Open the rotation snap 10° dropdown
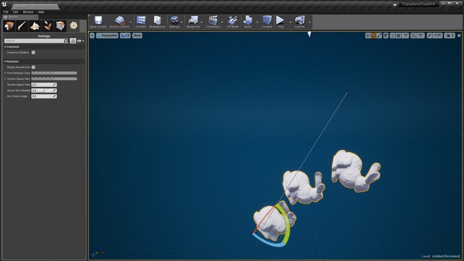This screenshot has height=261, width=464. (x=420, y=36)
